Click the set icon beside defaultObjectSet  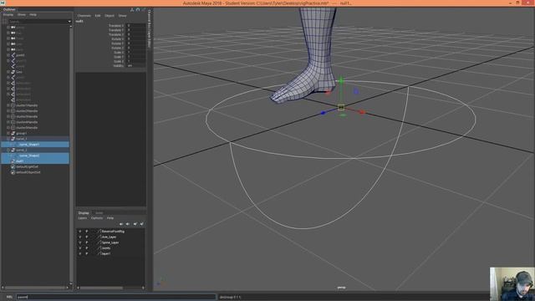(13, 172)
